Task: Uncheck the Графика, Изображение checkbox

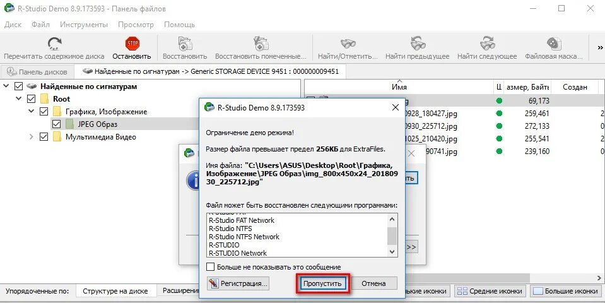Action: click(44, 112)
